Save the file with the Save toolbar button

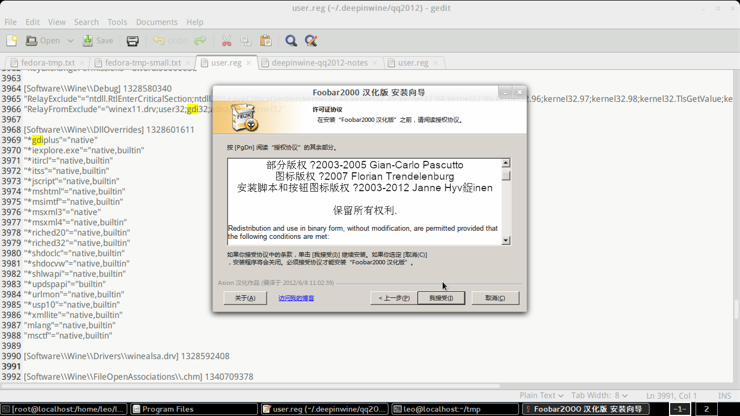point(98,41)
